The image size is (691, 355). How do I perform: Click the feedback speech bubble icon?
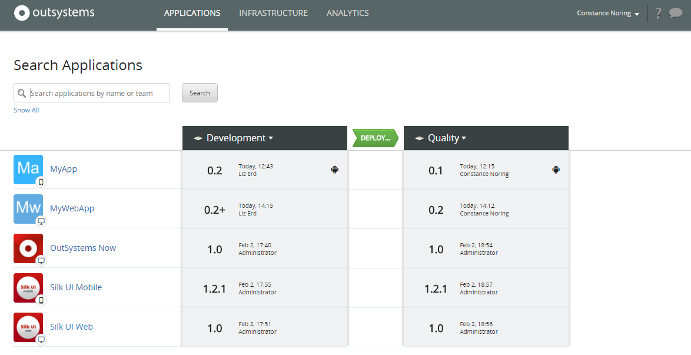coord(675,12)
